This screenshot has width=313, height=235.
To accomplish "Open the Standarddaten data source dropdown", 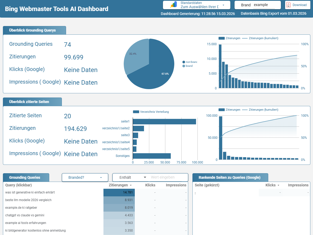I will pyautogui.click(x=197, y=5).
